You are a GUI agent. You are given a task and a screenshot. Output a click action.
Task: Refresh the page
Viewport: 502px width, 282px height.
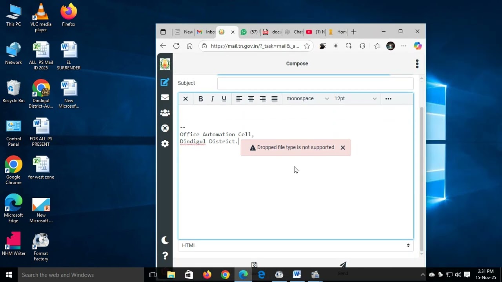176,46
